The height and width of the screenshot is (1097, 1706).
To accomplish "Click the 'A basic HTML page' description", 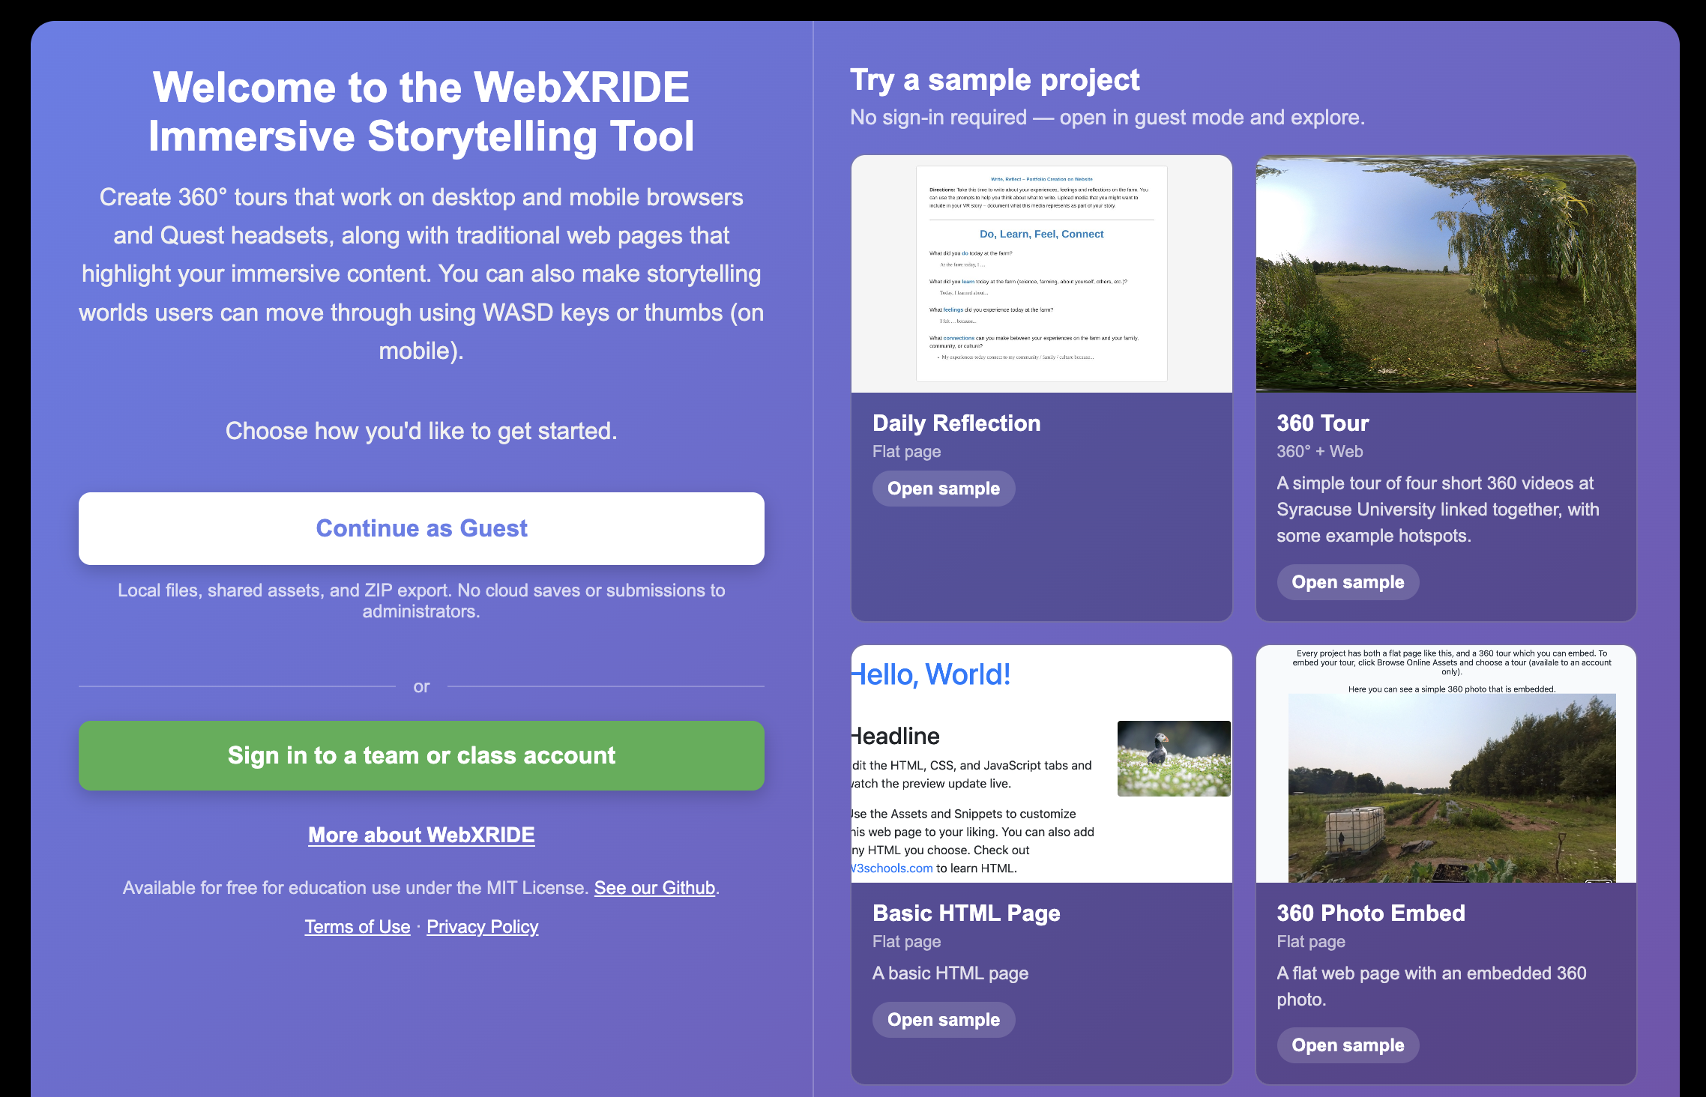I will coord(950,973).
